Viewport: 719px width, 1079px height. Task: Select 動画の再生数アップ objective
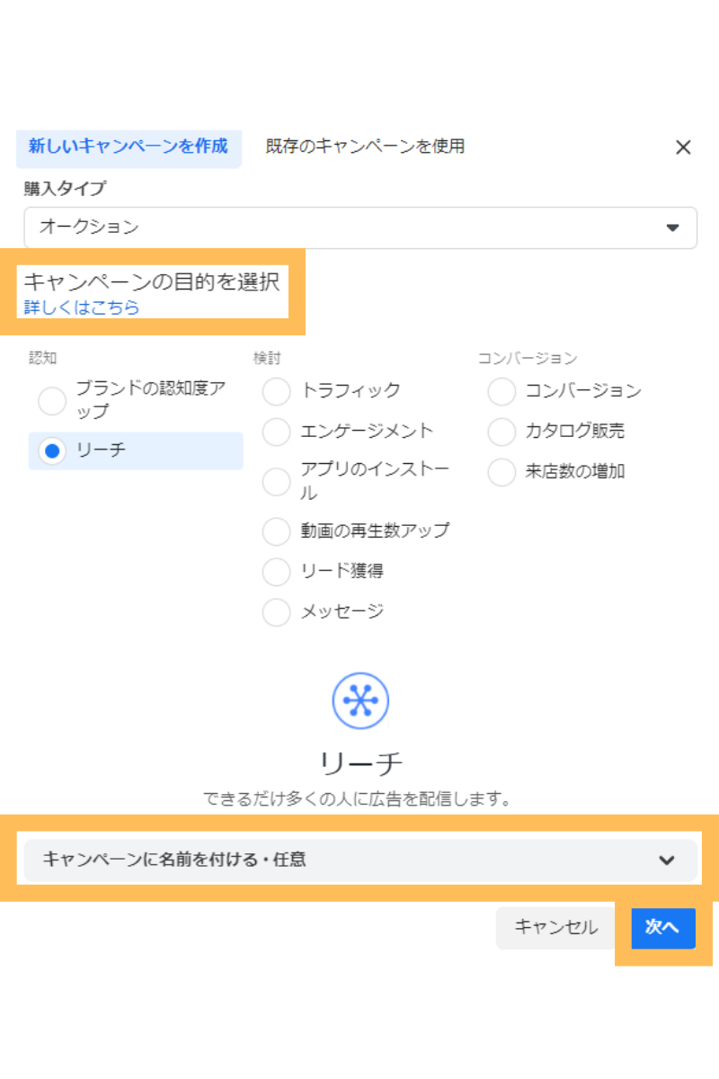[x=277, y=531]
